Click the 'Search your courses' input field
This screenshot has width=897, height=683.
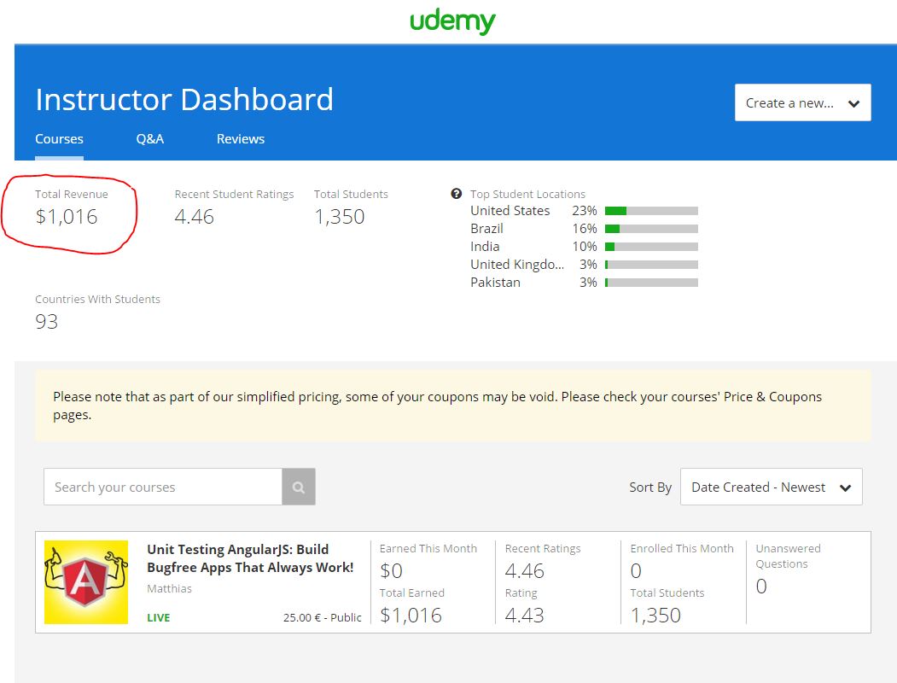pos(163,487)
